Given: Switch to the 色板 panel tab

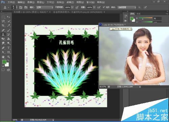Looking at the screenshot, I should pyautogui.click(x=138, y=14).
